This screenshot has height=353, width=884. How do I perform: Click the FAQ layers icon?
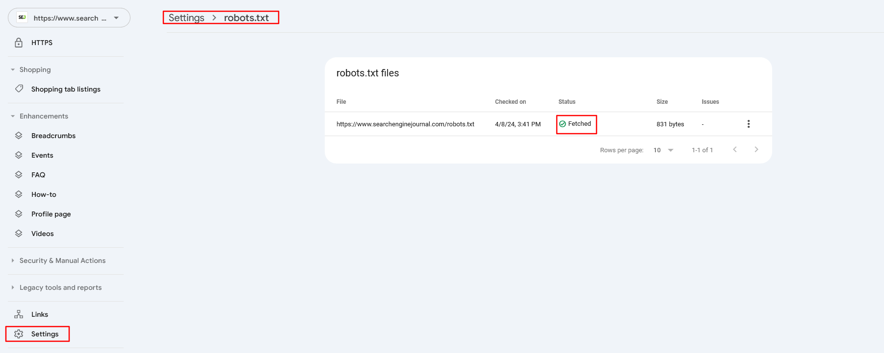coord(19,175)
